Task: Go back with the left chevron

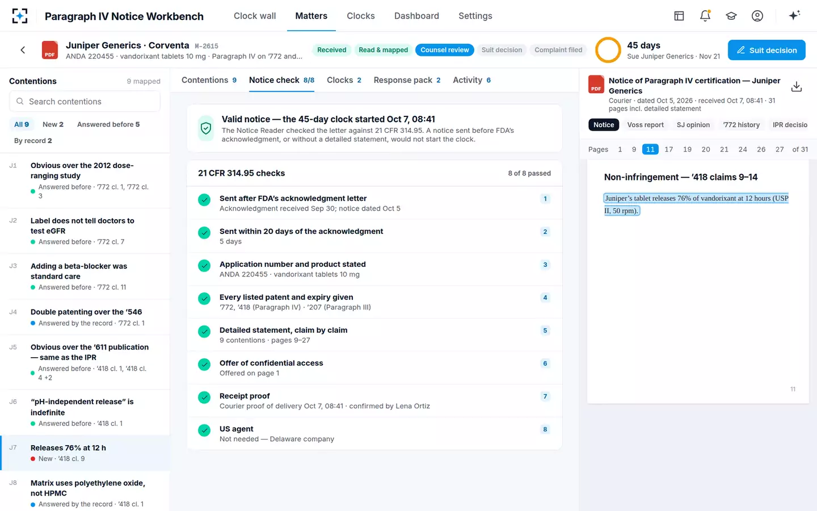Action: 23,50
